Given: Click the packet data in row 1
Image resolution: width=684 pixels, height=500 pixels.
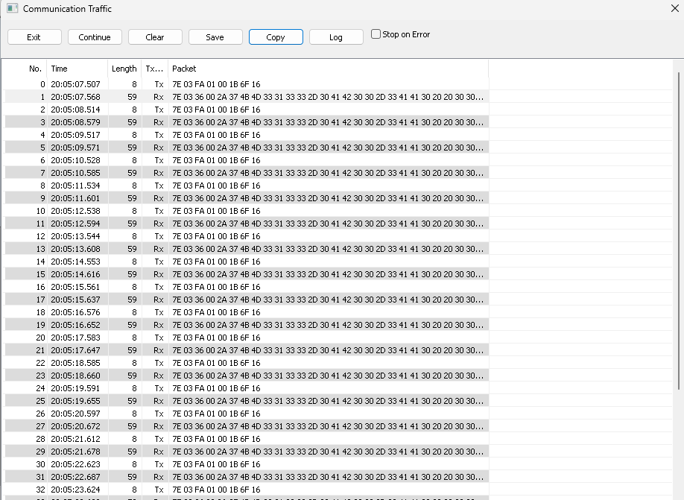Looking at the screenshot, I should tap(328, 97).
